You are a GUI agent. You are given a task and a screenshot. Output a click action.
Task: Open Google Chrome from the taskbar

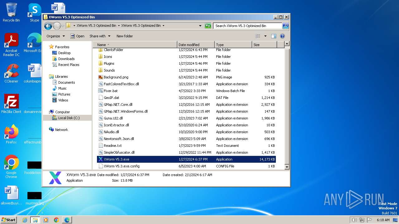[56, 220]
